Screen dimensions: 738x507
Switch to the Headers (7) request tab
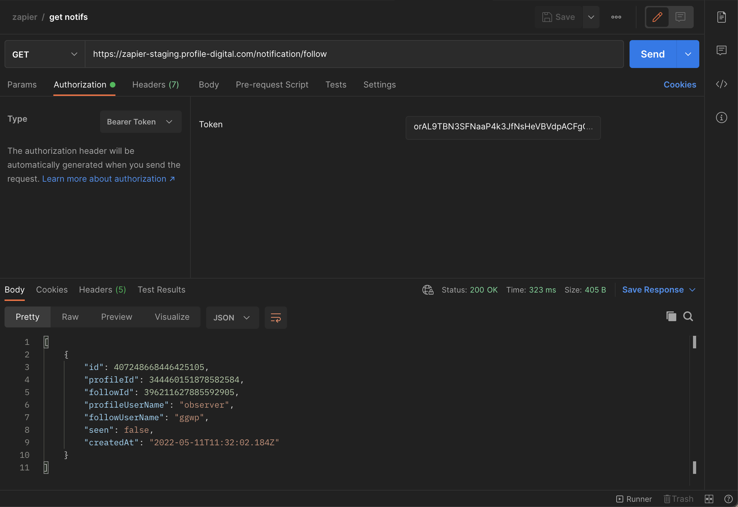(x=156, y=85)
